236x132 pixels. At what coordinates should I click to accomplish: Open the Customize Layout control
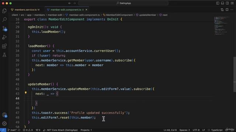(x=232, y=3)
